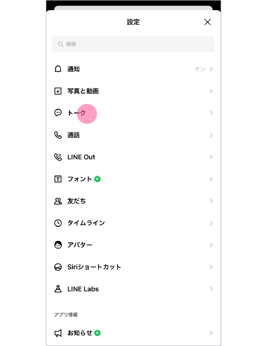This screenshot has height=346, width=267.
Task: Tap the green N badge beside フォント
Action: (x=98, y=179)
